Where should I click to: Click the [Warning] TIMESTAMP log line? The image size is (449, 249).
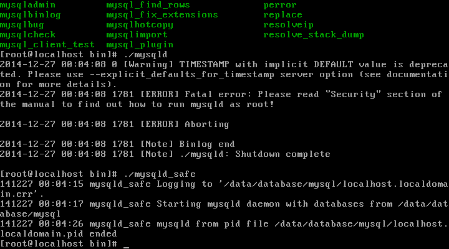pyautogui.click(x=224, y=75)
